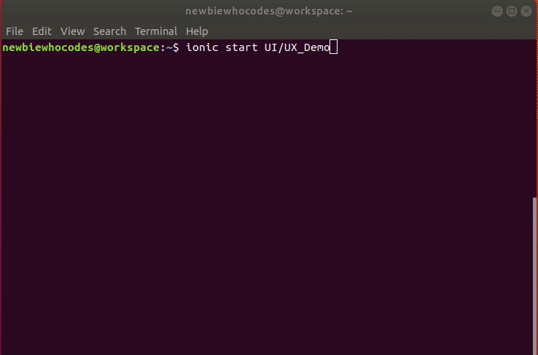Close the terminal window
Screen dimensions: 538x355
526,11
